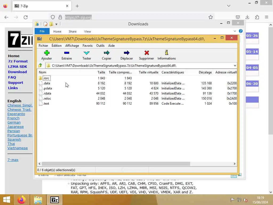Viewport: 273px width, 205px height.
Task: Click the Ajouter green plus icon
Action: point(47,53)
